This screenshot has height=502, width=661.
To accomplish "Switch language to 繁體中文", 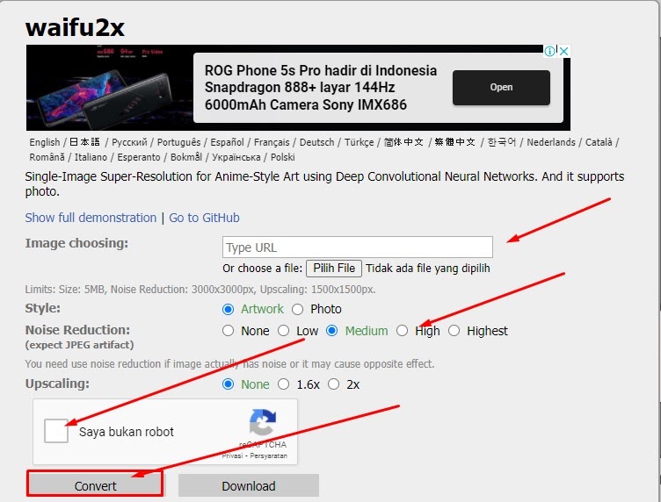I will tap(454, 142).
